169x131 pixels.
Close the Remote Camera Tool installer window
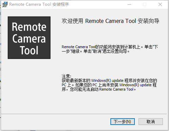click(160, 4)
